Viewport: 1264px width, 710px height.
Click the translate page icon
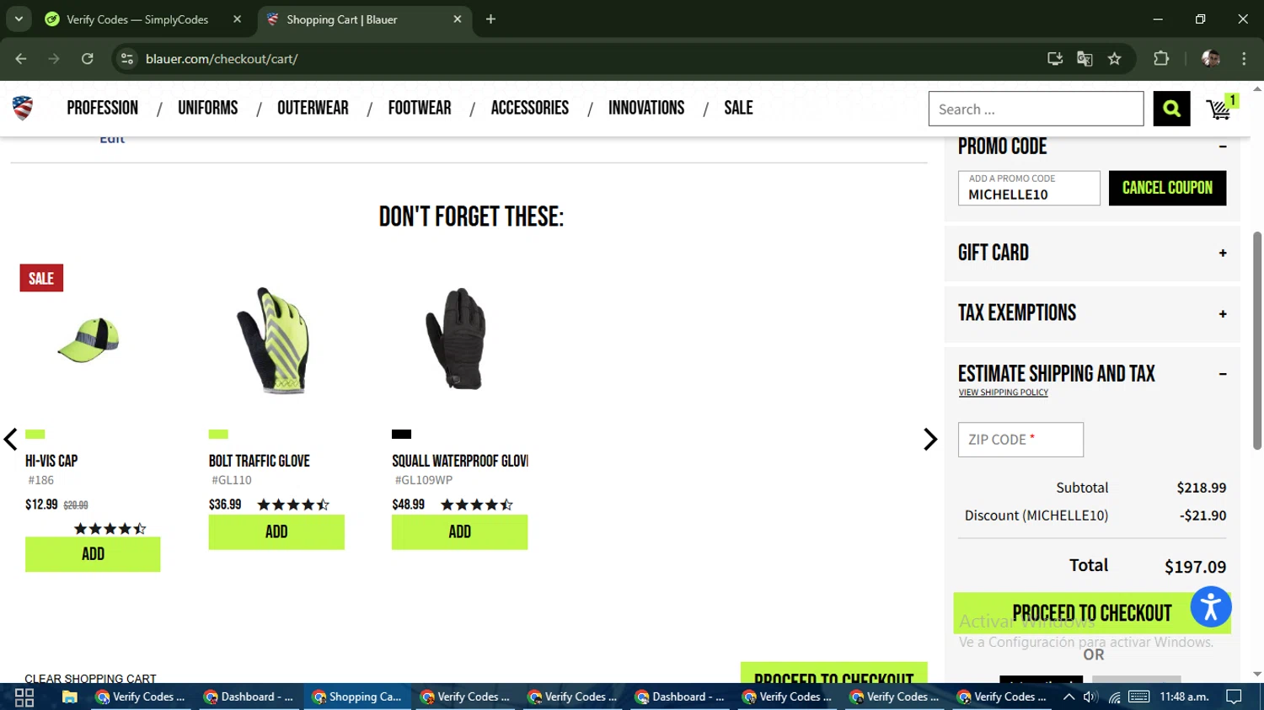point(1085,59)
